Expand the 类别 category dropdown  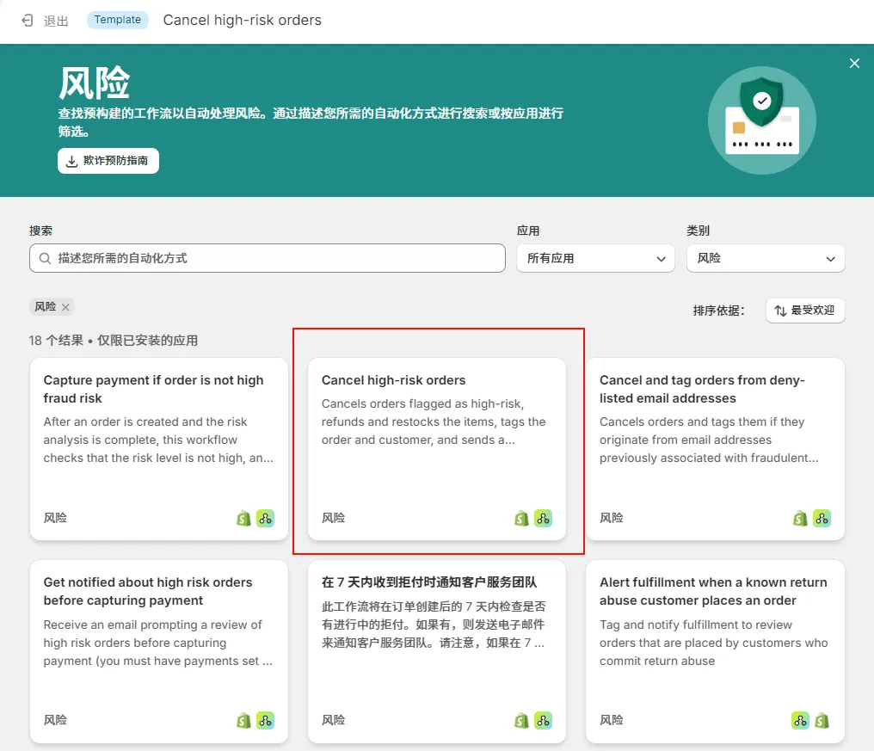(765, 258)
